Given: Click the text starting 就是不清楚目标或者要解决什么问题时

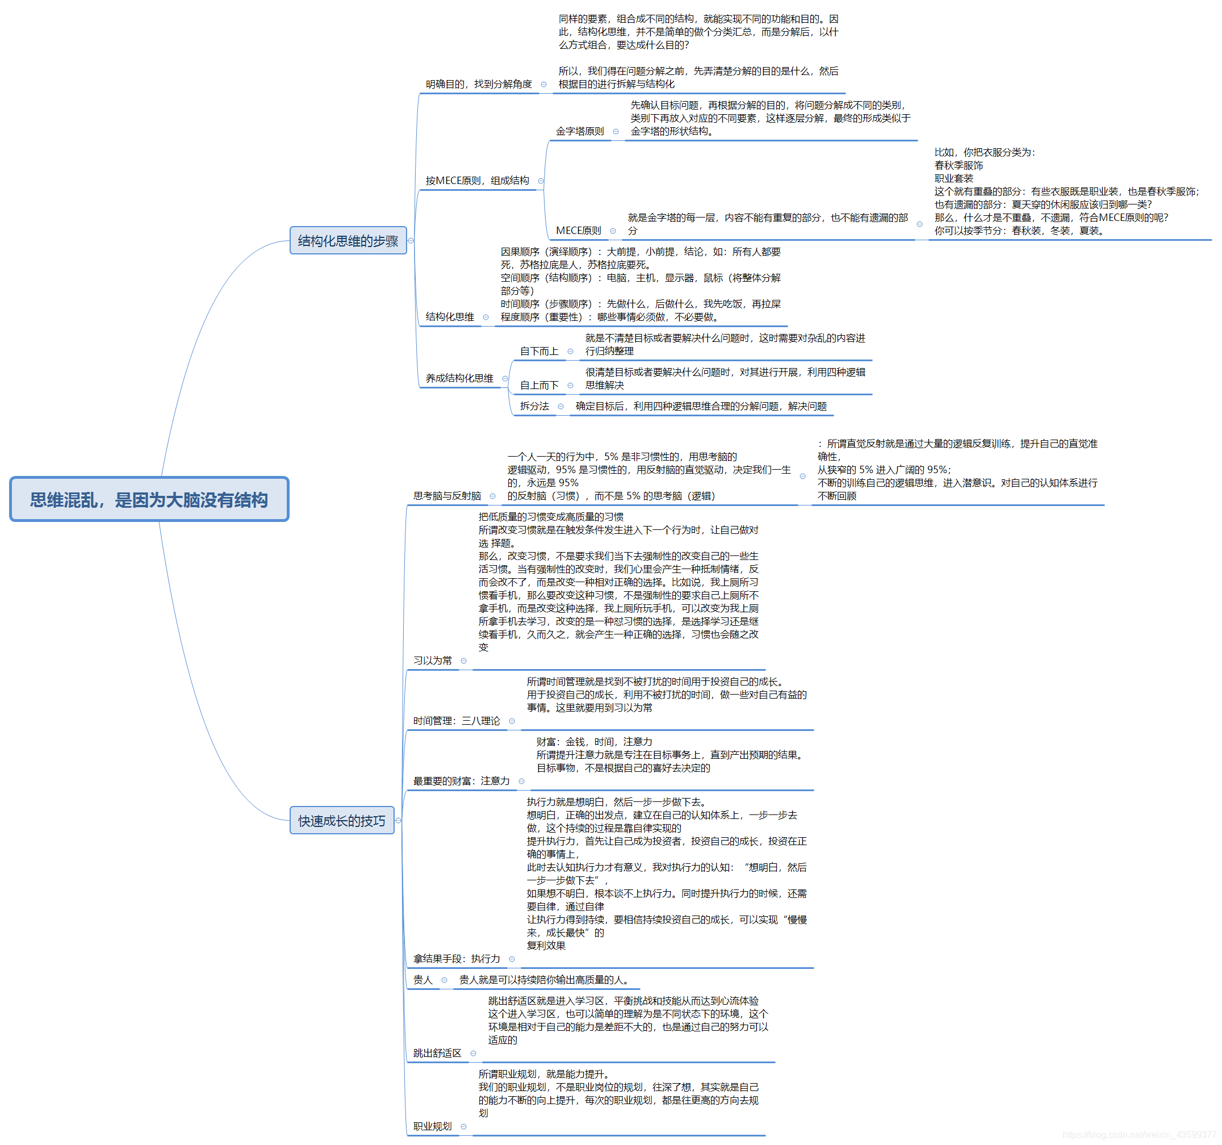Looking at the screenshot, I should (725, 344).
